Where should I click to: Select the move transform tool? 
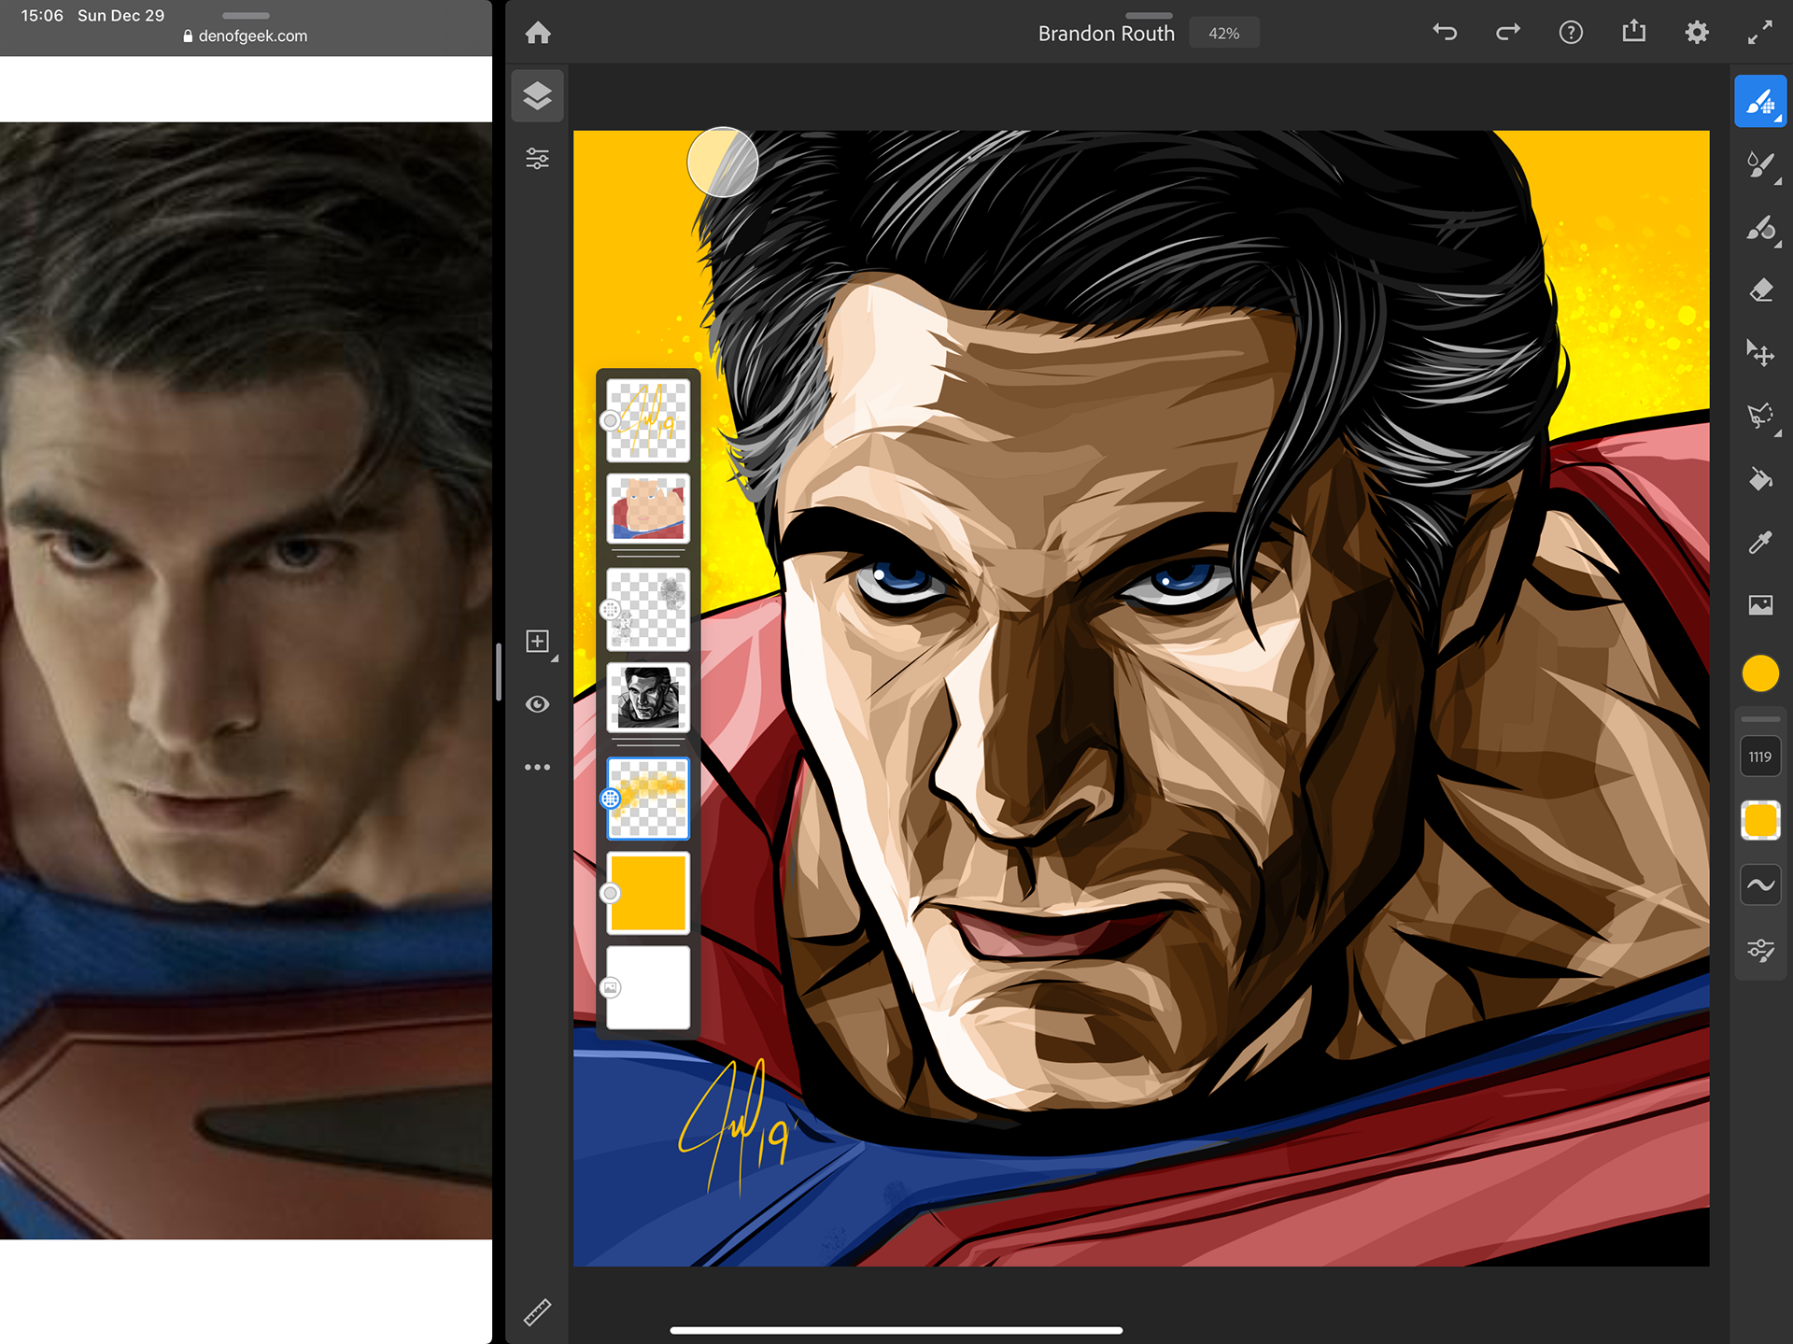coord(1760,353)
